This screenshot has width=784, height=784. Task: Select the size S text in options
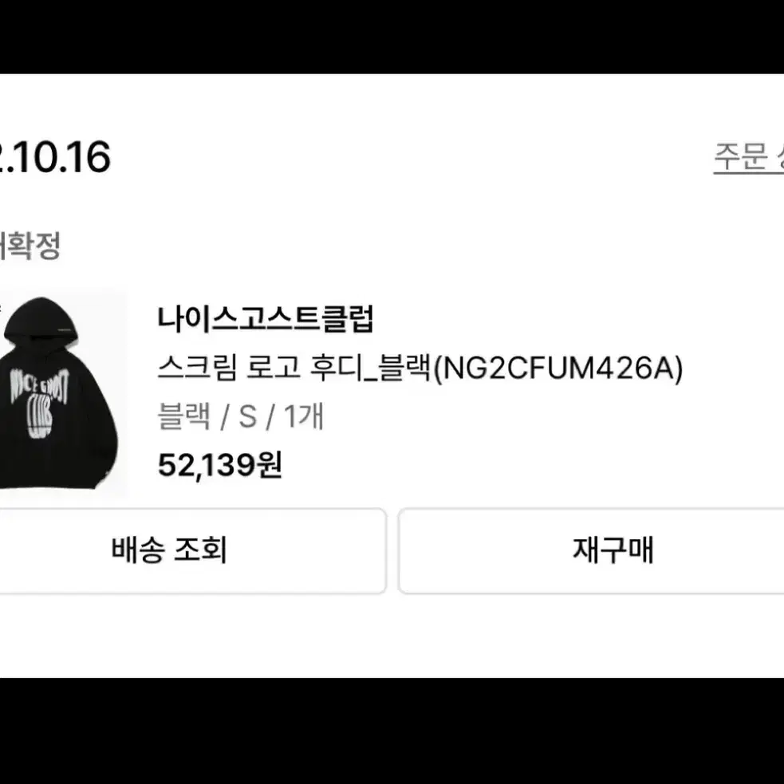coord(247,416)
